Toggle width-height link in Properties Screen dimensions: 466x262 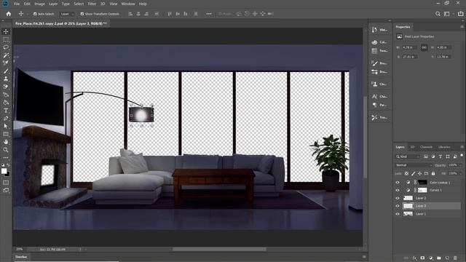click(x=424, y=47)
